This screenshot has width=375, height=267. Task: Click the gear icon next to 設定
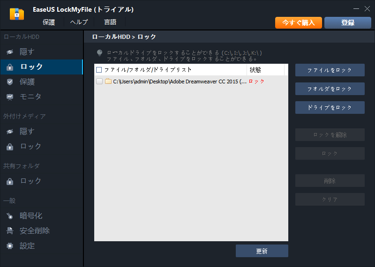(x=10, y=246)
